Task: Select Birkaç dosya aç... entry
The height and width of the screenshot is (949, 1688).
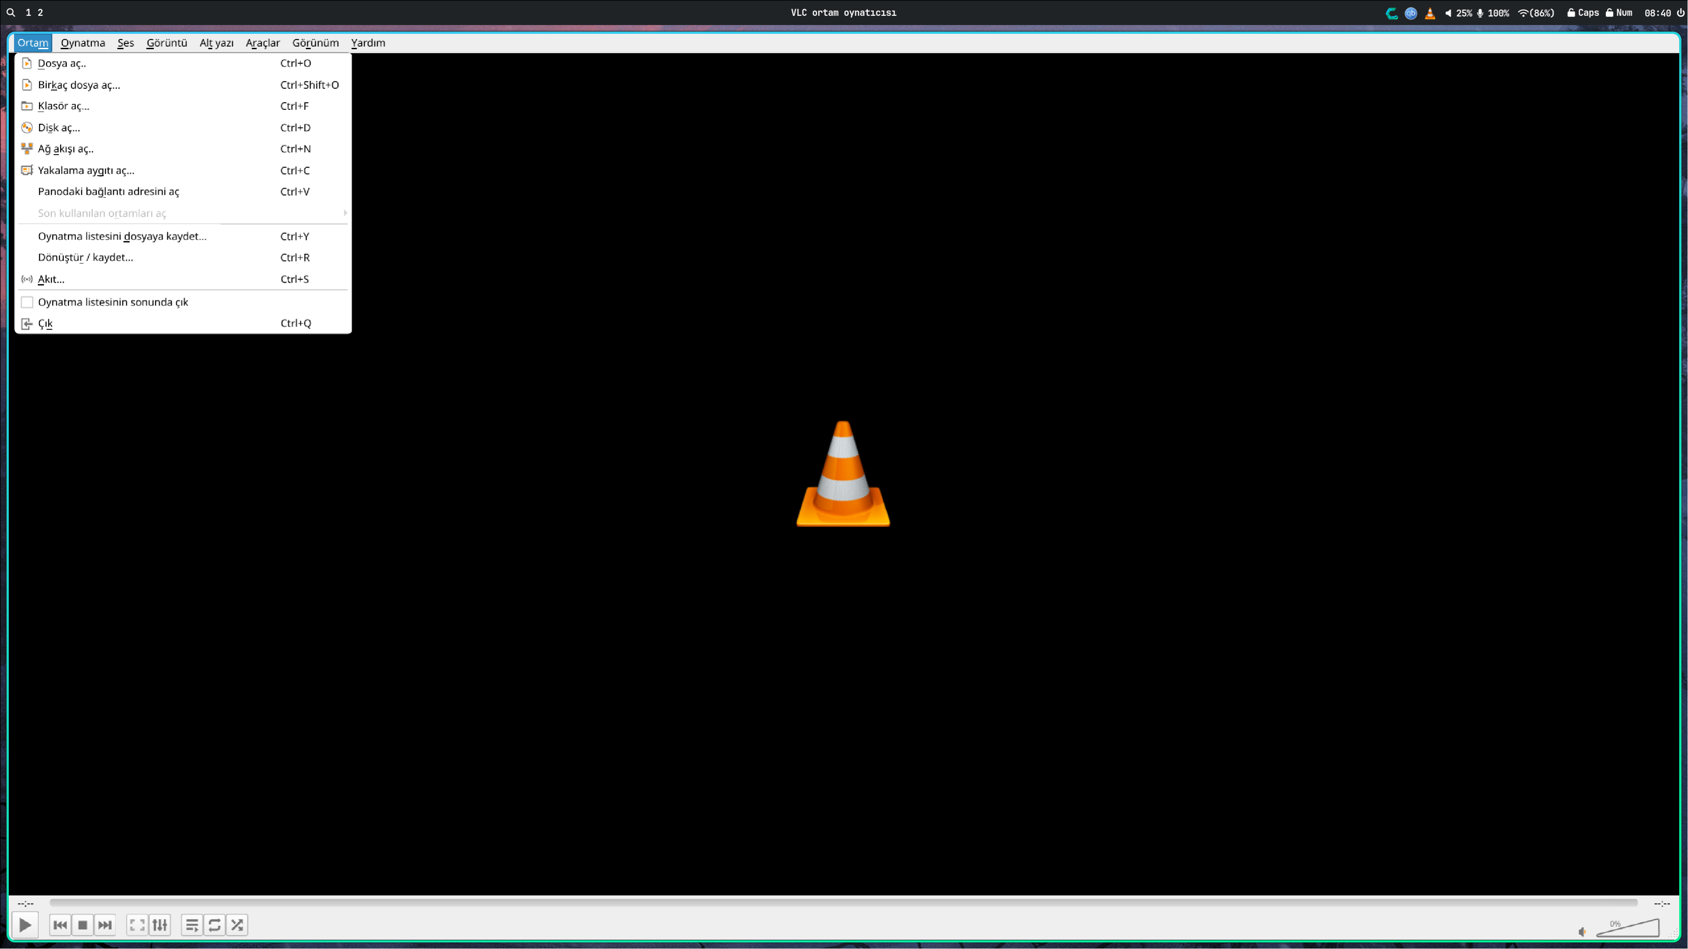Action: pyautogui.click(x=183, y=84)
